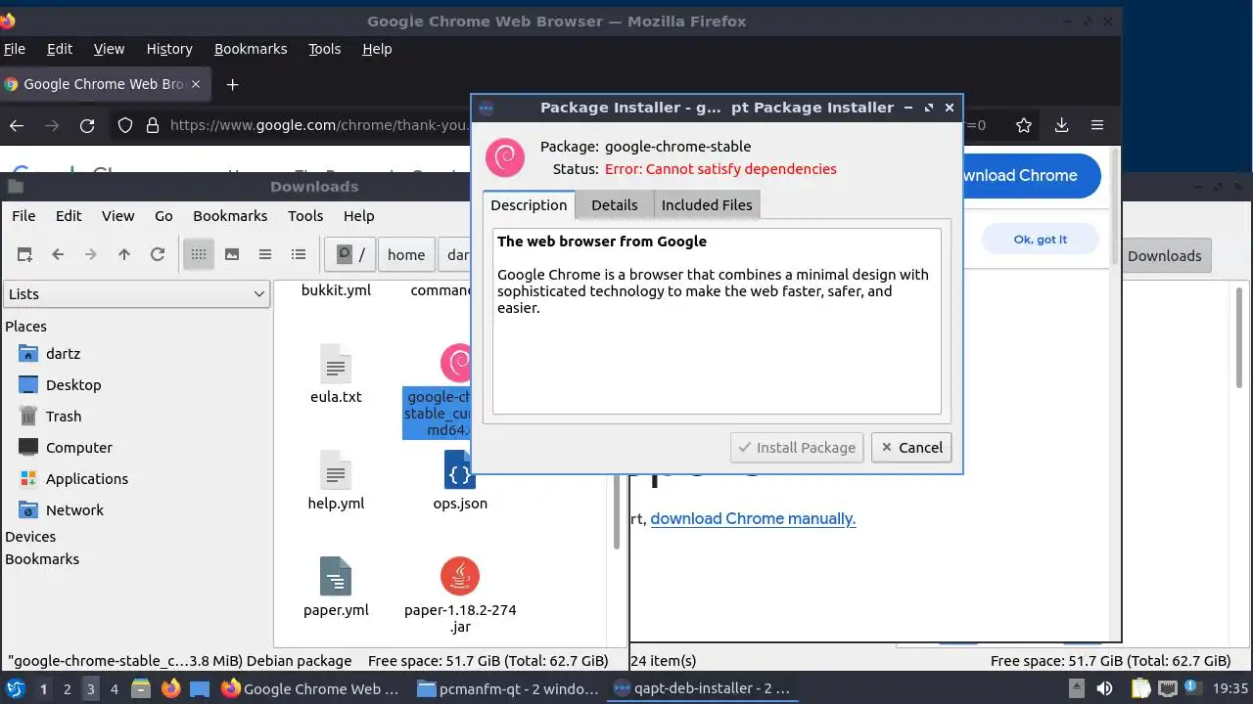Open Applications in Places sidebar
Screen dimensions: 1253x704
click(x=87, y=479)
